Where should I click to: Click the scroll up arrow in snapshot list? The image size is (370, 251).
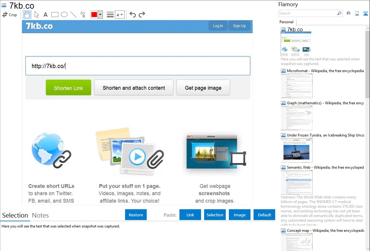pyautogui.click(x=368, y=28)
